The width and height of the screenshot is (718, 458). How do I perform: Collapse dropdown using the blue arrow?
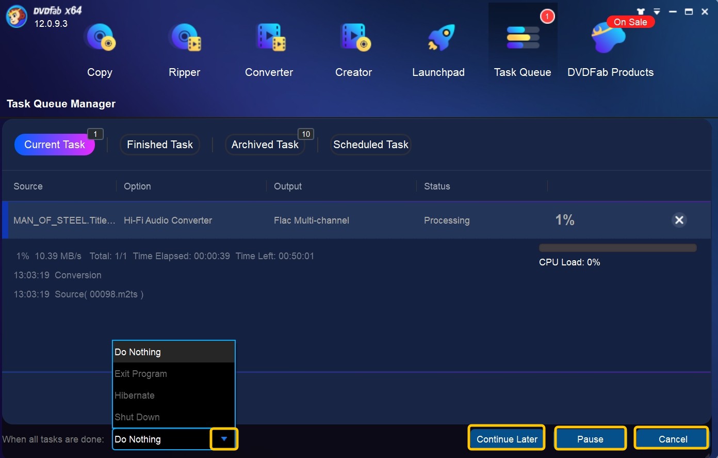coord(224,439)
